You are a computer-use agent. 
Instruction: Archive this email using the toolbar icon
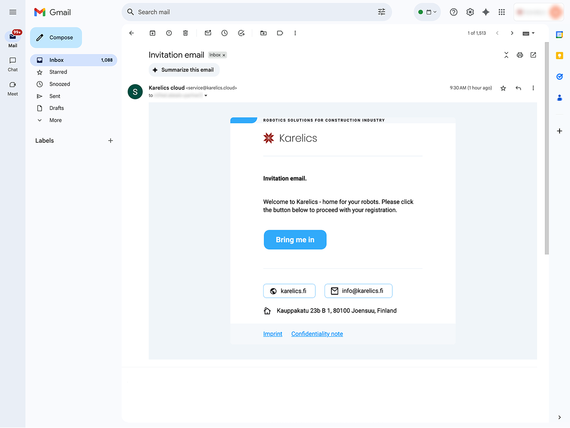[152, 33]
